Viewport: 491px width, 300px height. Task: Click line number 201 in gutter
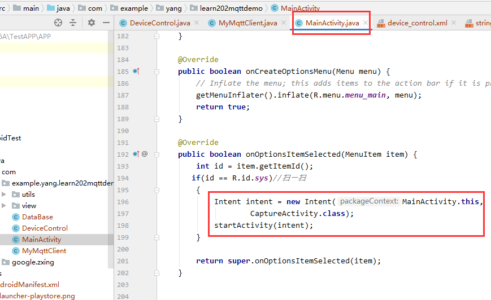(123, 261)
